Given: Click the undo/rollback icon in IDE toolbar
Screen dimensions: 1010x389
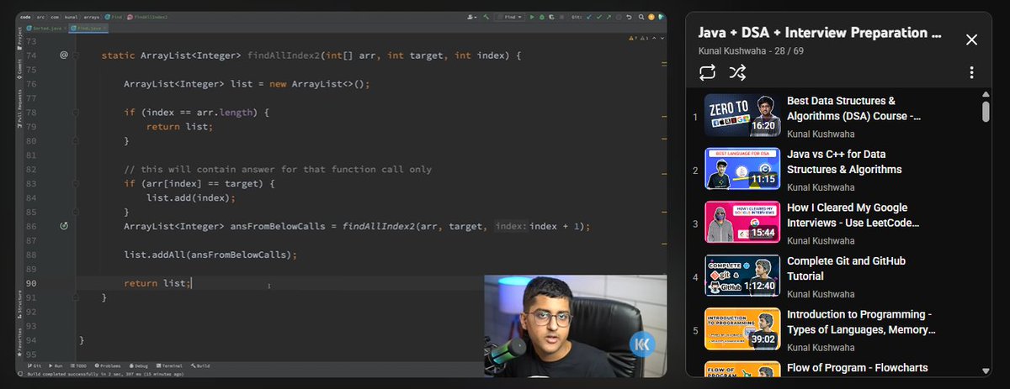Looking at the screenshot, I should point(629,17).
